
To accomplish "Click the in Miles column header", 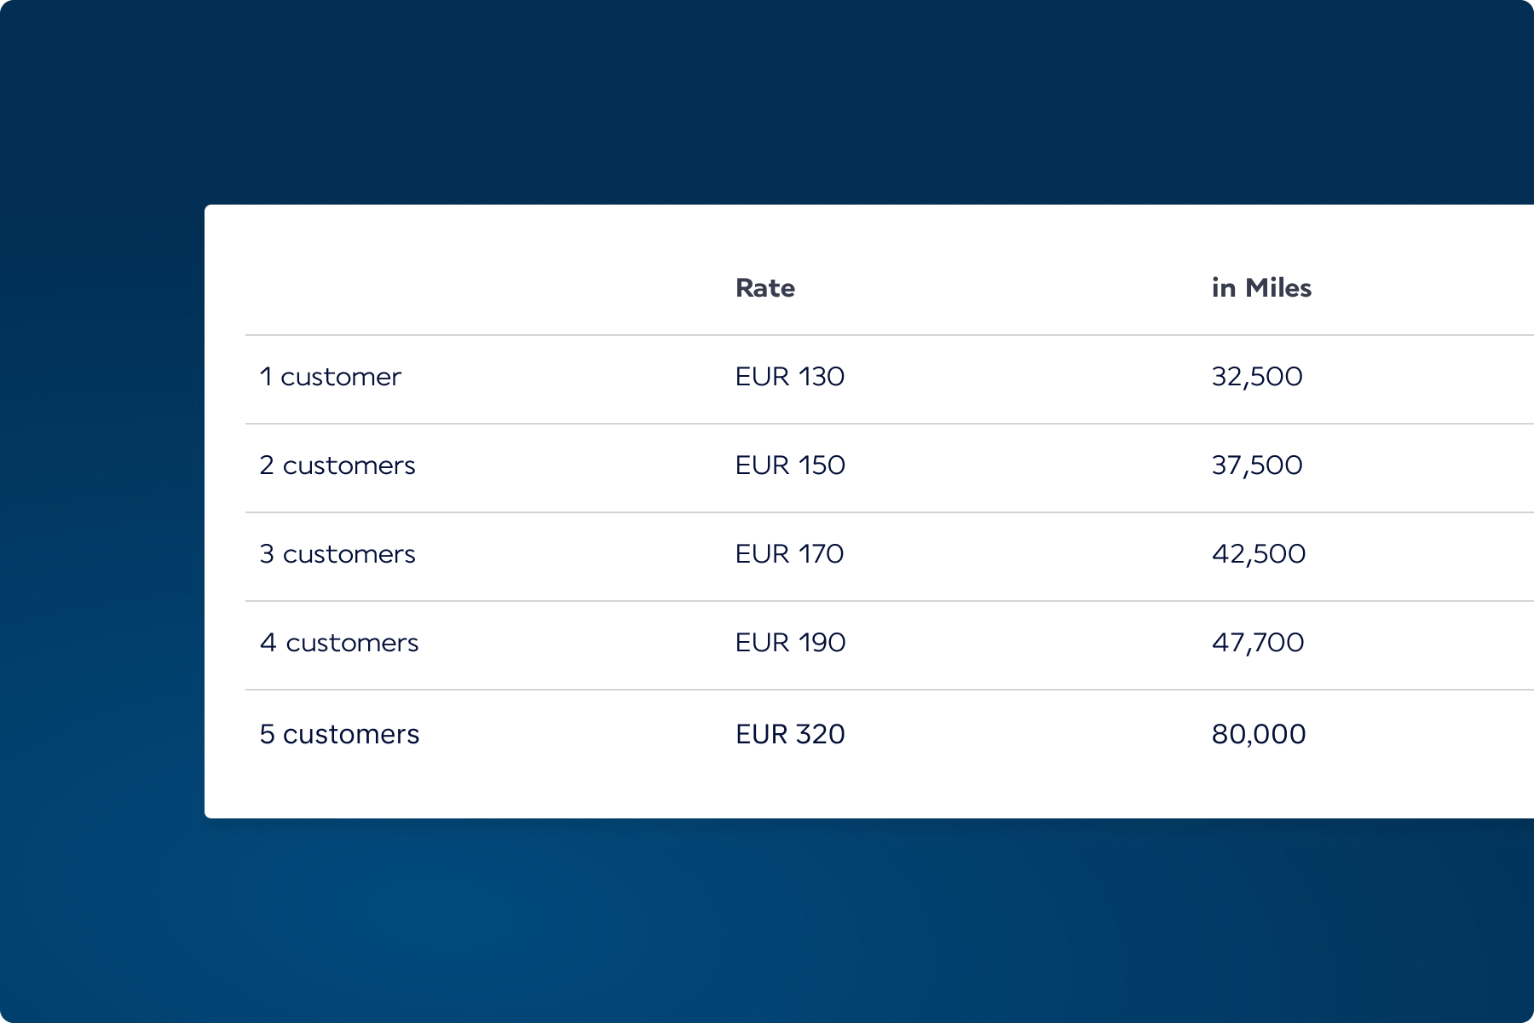I will [1260, 288].
